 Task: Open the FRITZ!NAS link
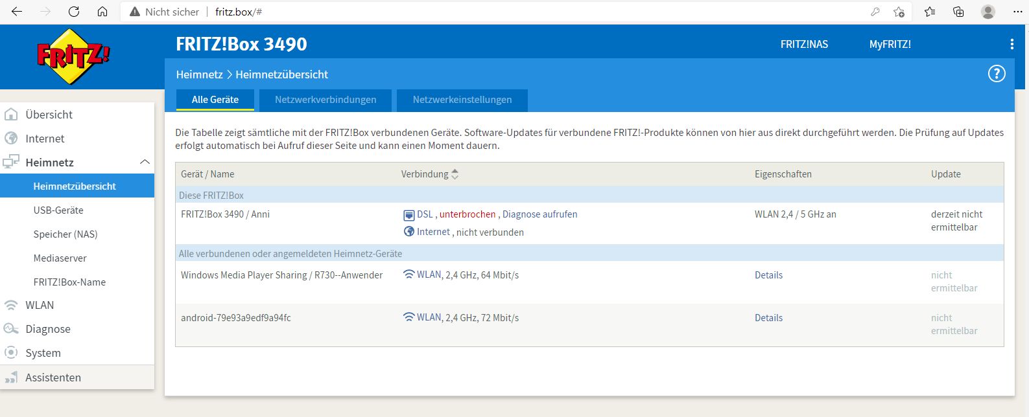click(x=804, y=44)
